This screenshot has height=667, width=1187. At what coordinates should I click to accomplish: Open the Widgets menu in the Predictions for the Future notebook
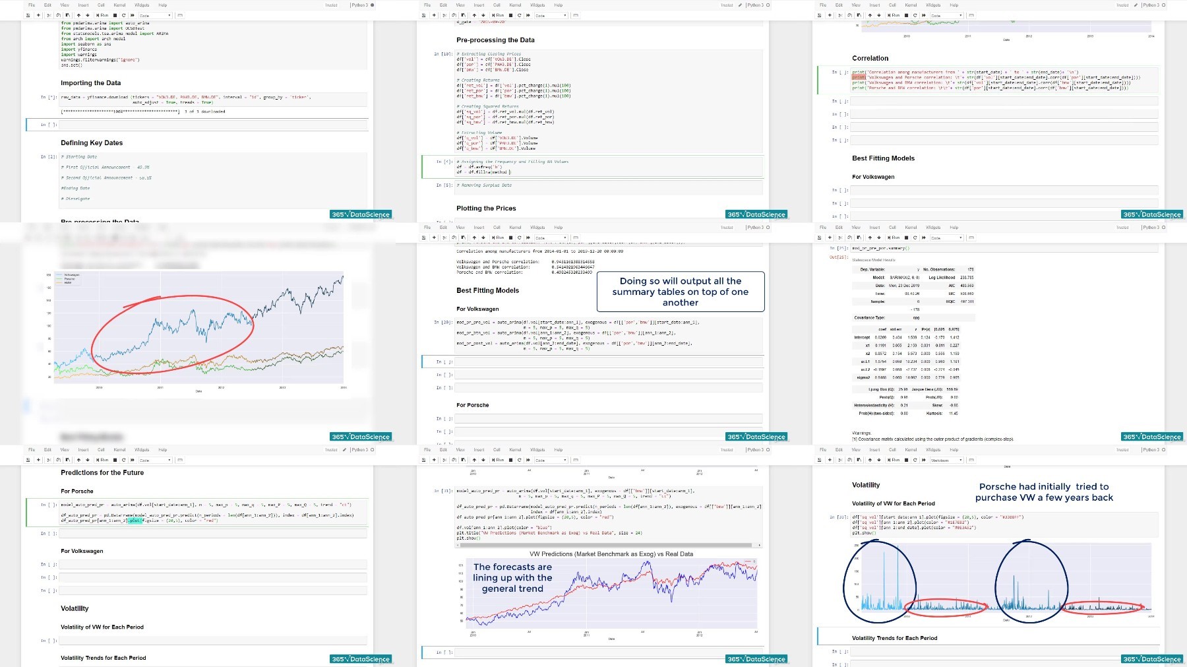coord(142,450)
